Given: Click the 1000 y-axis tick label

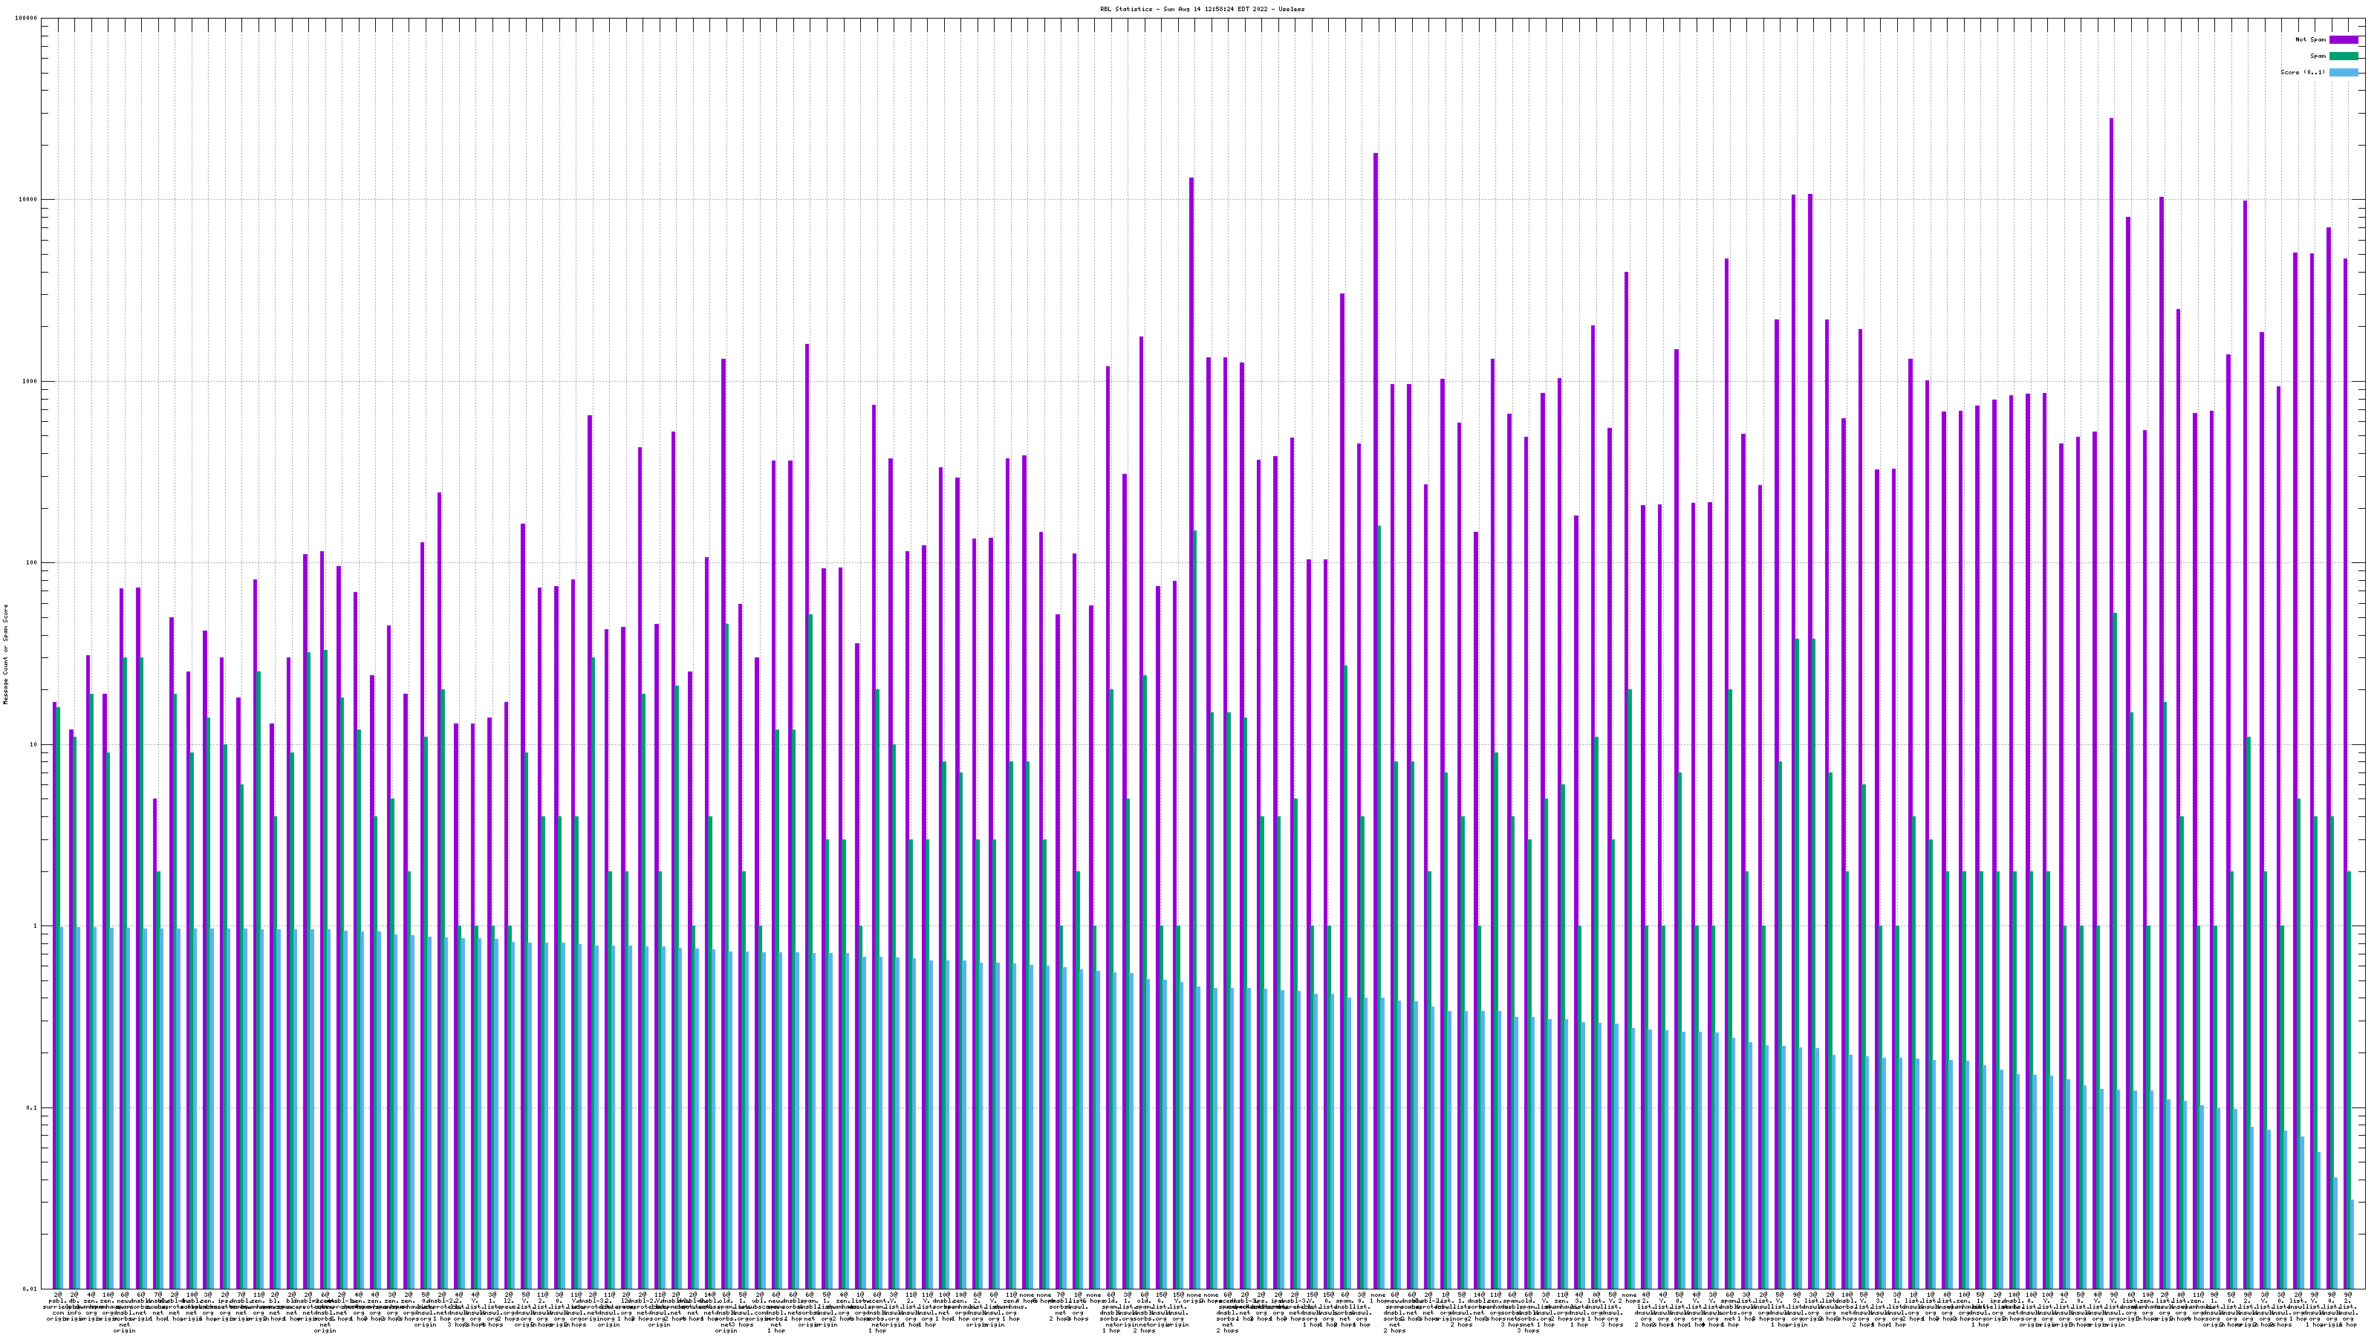Looking at the screenshot, I should pyautogui.click(x=31, y=381).
